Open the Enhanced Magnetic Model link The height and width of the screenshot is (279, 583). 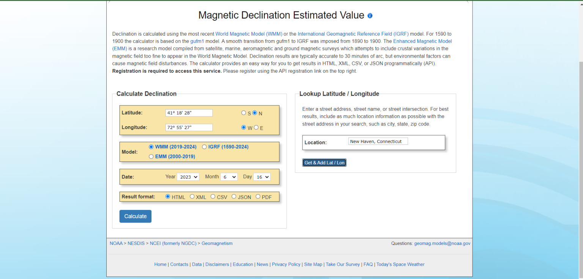click(x=422, y=41)
